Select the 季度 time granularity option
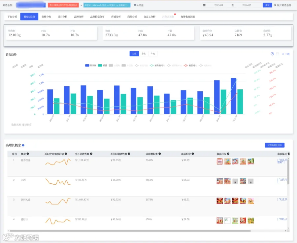297x243 pixels. [x=144, y=54]
